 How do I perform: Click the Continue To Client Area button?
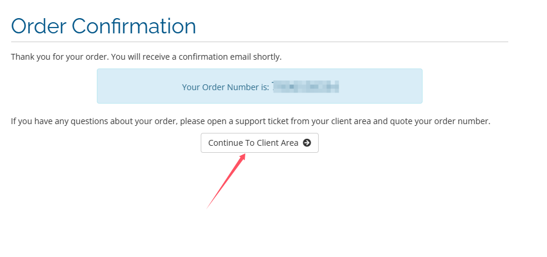click(x=259, y=143)
